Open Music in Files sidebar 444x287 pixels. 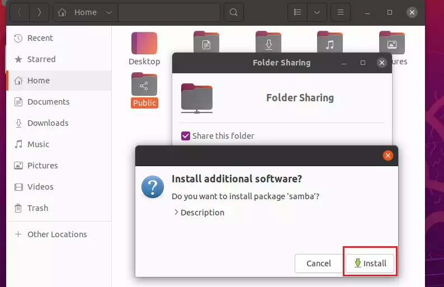(59, 144)
